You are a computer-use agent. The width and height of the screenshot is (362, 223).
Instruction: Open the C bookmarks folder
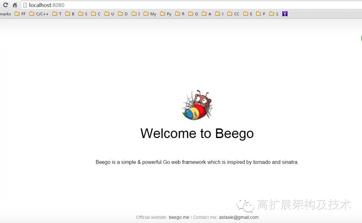(96, 14)
